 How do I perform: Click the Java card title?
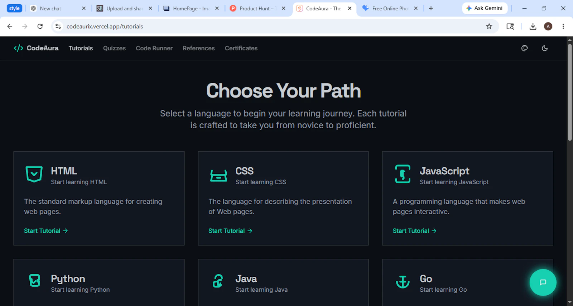246,279
